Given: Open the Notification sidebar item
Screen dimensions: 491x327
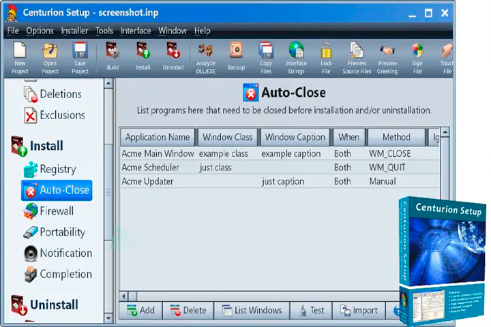Looking at the screenshot, I should (58, 253).
